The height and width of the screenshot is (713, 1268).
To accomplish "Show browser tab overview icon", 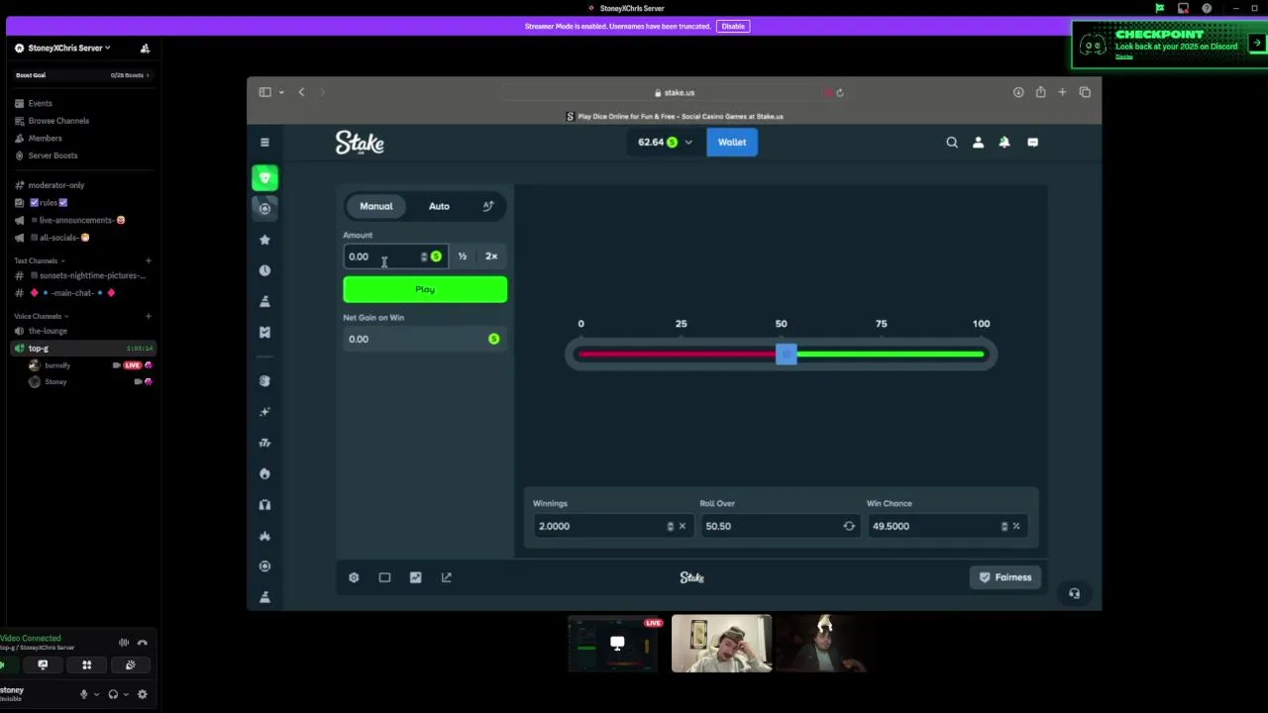I will pyautogui.click(x=1085, y=92).
